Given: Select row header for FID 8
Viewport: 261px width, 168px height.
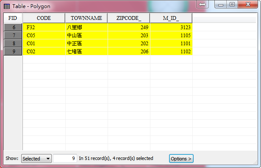Looking at the screenshot, I should pyautogui.click(x=13, y=43).
